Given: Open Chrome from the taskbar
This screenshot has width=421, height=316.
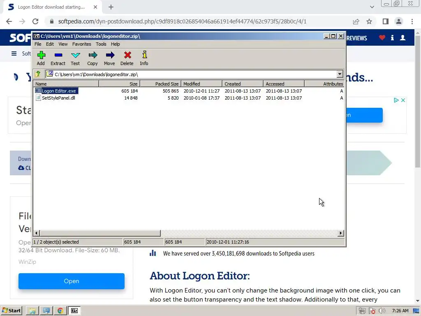Looking at the screenshot, I should point(60,311).
